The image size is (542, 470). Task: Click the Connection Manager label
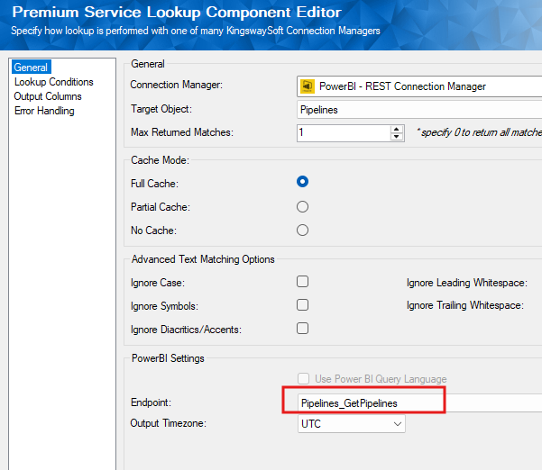(x=176, y=85)
